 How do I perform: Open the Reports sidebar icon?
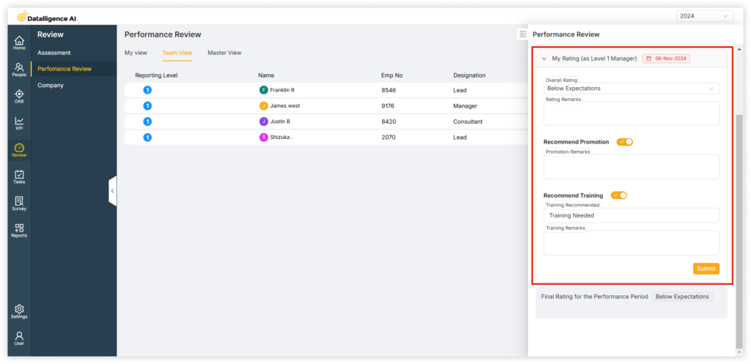tap(19, 231)
